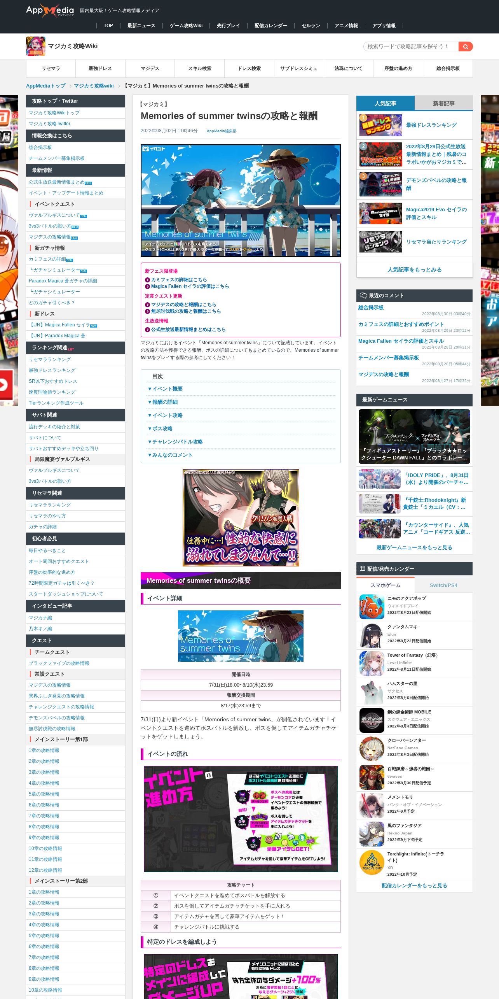Click 最新ゲームニュースをもっと見る link
The width and height of the screenshot is (499, 999).
pos(414,547)
